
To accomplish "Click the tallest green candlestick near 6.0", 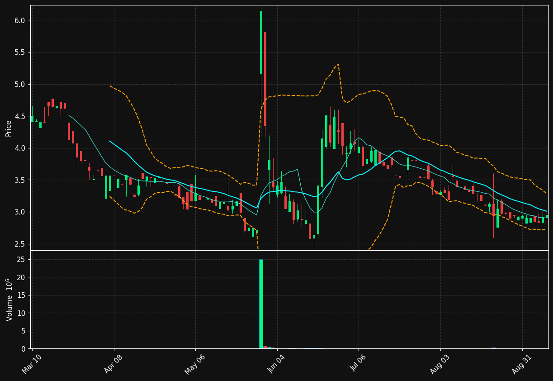I will [261, 43].
